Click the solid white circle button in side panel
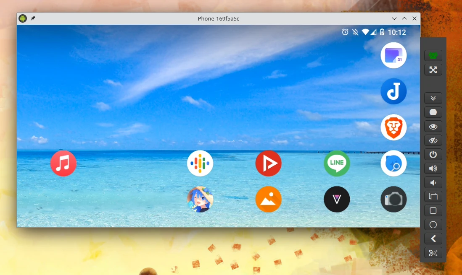462x275 pixels. pyautogui.click(x=433, y=112)
